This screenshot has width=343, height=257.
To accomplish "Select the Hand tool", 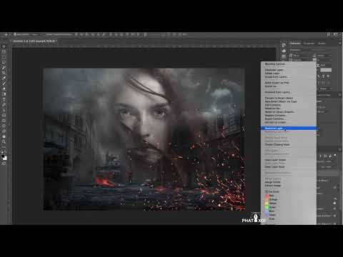I will pos(4,136).
